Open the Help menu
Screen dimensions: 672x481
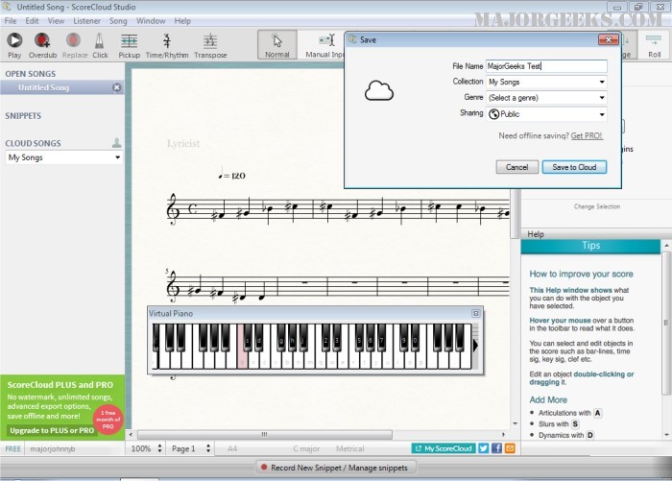pos(182,21)
